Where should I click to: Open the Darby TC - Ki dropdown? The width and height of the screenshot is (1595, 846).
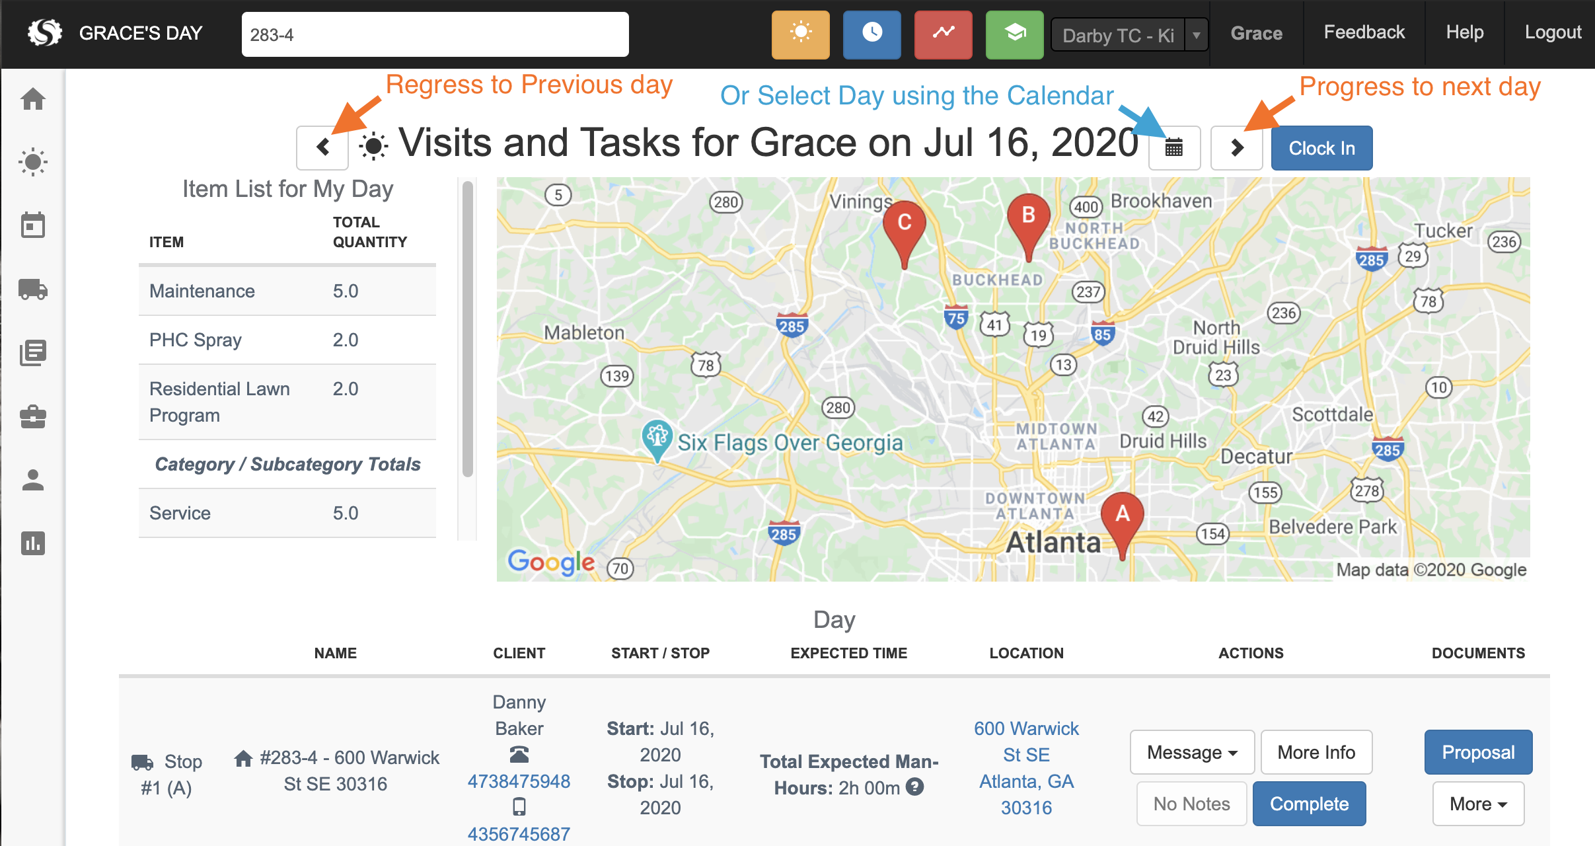point(1129,35)
